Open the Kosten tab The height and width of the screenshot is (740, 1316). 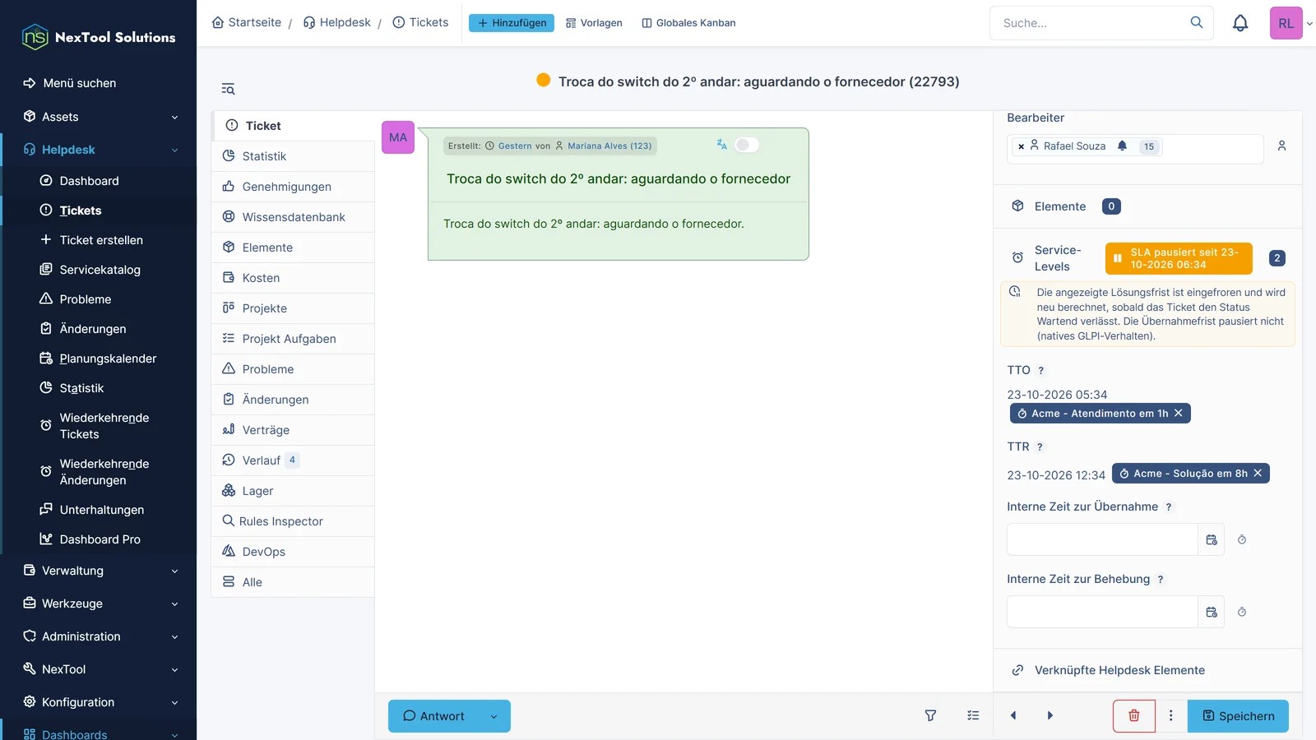tap(293, 278)
